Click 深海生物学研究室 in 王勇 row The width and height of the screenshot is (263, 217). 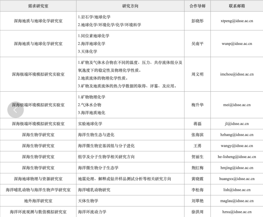38,146
